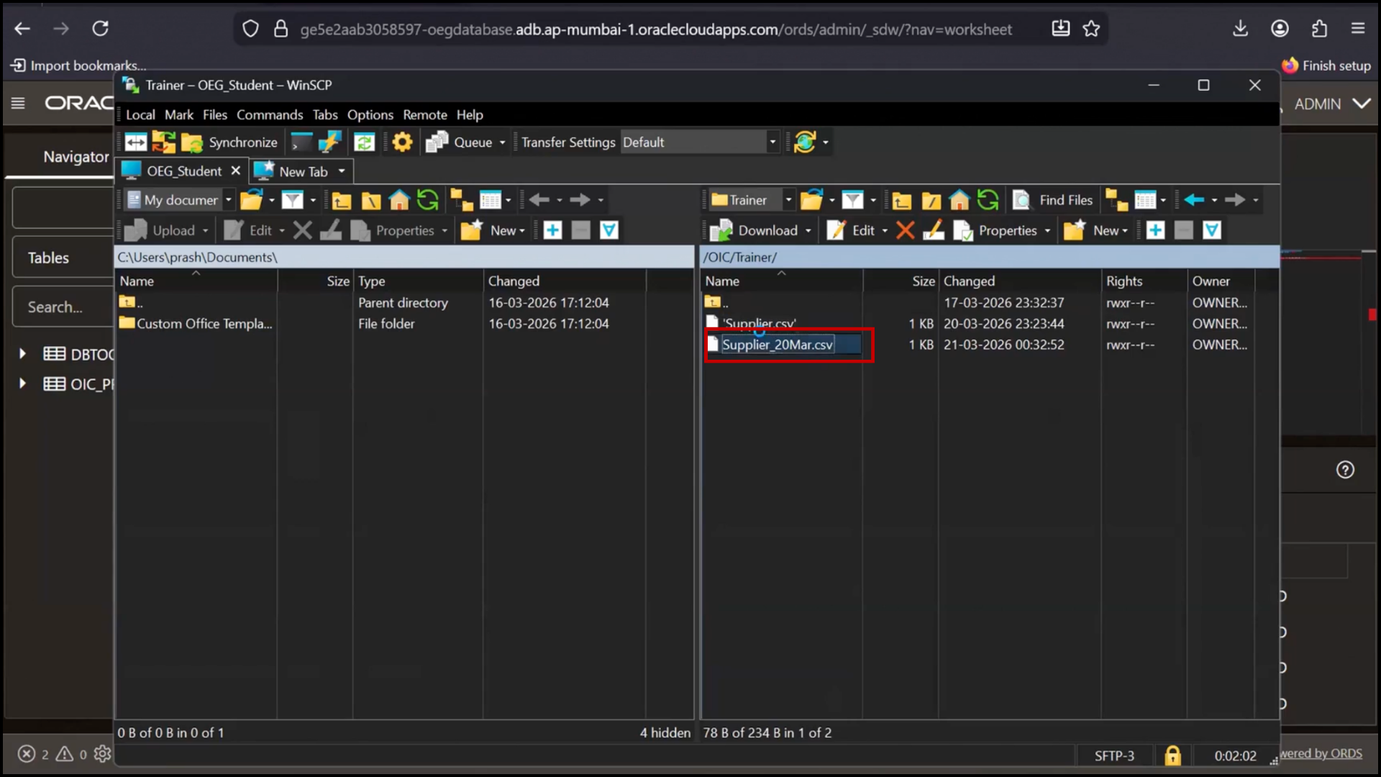Open the Options menu
1381x777 pixels.
click(370, 115)
